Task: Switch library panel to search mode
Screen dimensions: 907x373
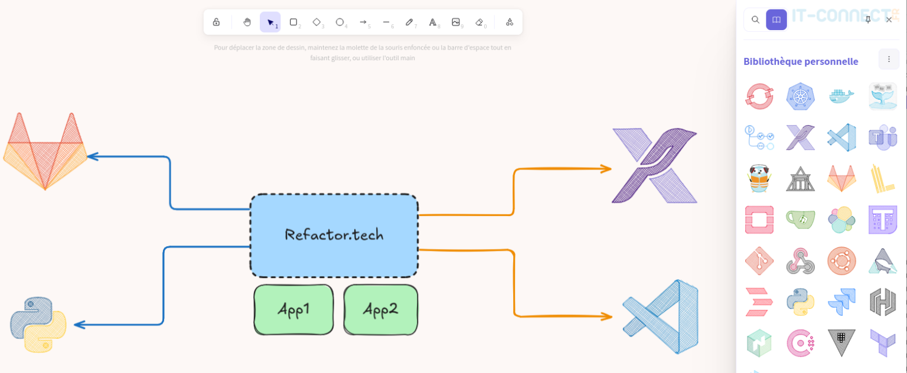Action: click(x=755, y=19)
